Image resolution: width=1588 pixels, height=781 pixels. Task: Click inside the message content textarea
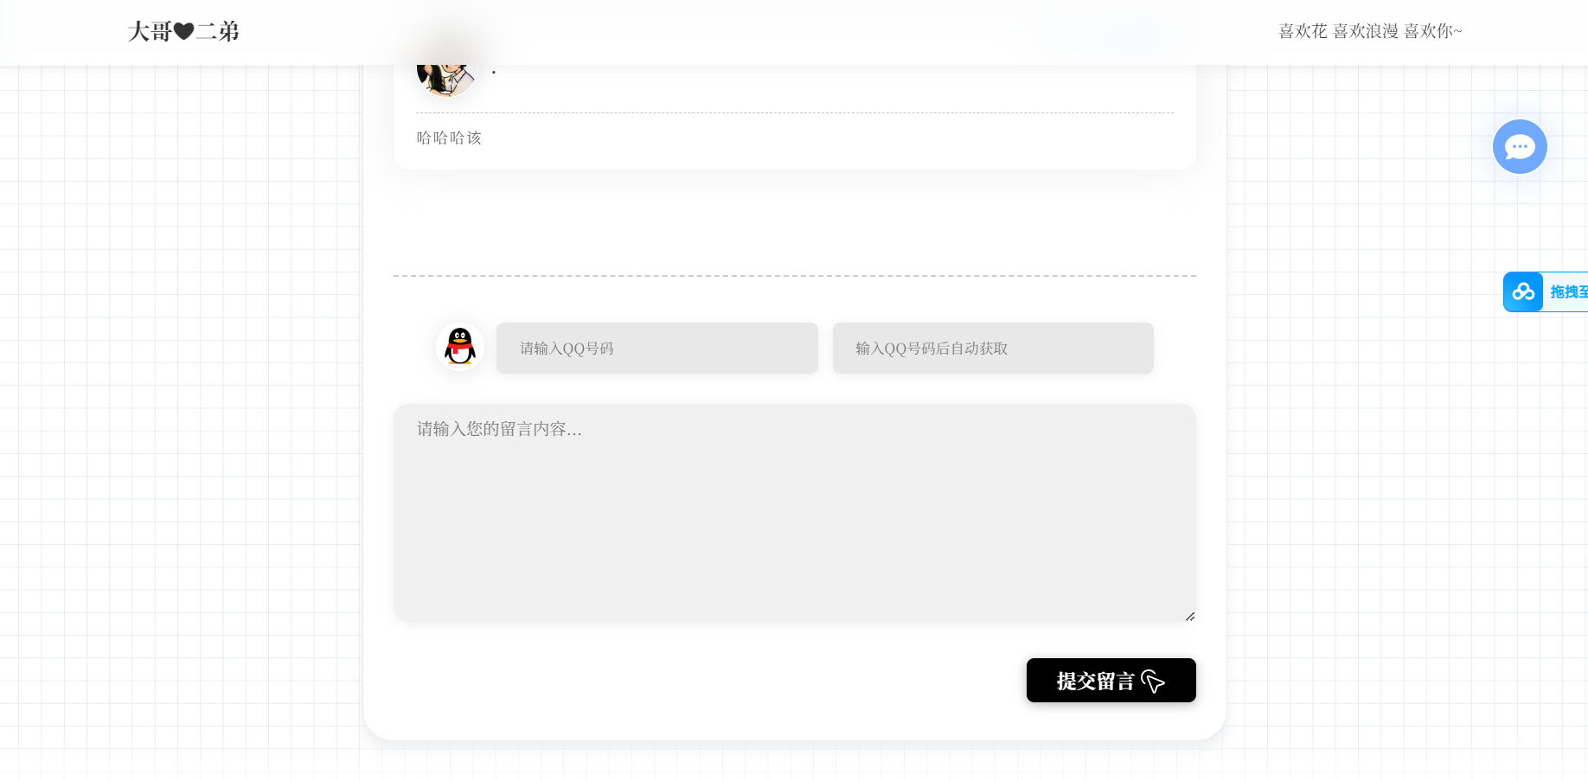(x=794, y=512)
